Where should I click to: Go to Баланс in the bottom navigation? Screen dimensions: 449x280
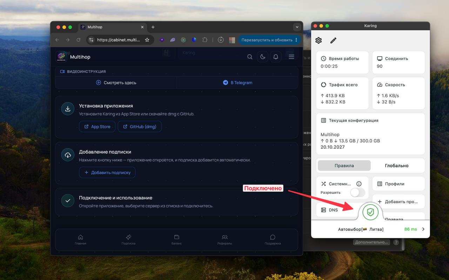(176, 240)
